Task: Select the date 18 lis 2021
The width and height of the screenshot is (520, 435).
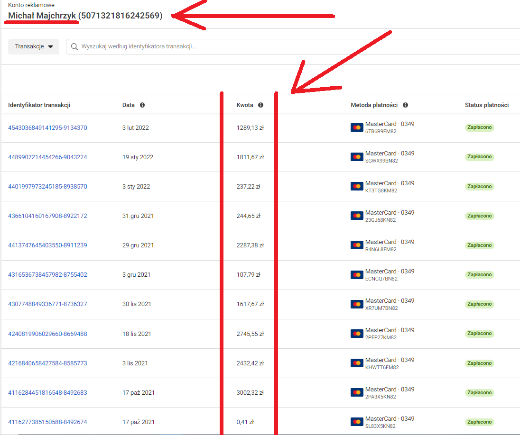Action: coord(137,334)
